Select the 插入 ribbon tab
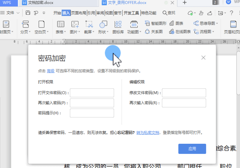 [66, 13]
